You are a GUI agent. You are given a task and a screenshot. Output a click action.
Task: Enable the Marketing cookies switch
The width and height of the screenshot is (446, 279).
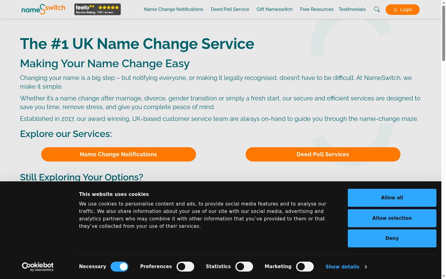(305, 267)
